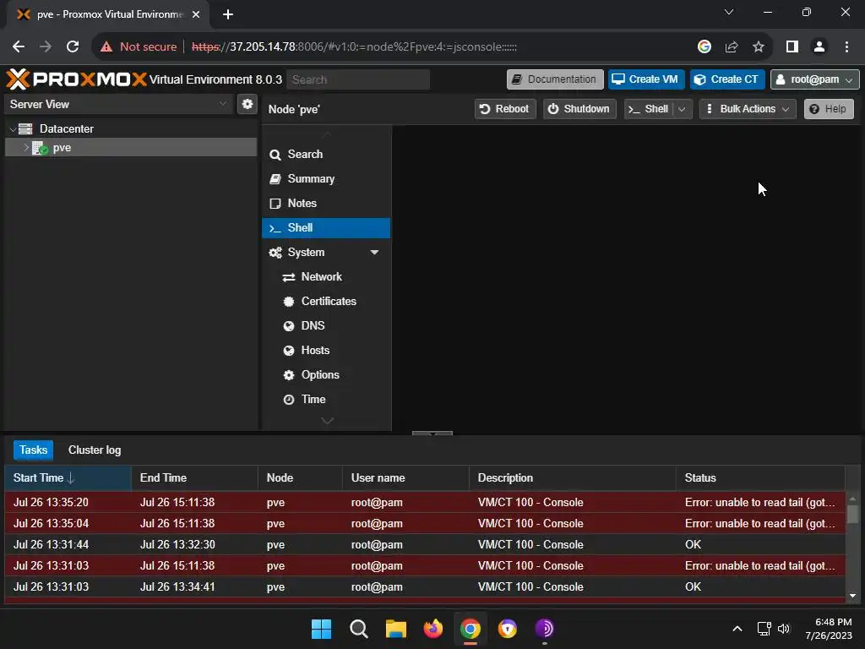Collapse the bottom log panel handle

coord(432,434)
